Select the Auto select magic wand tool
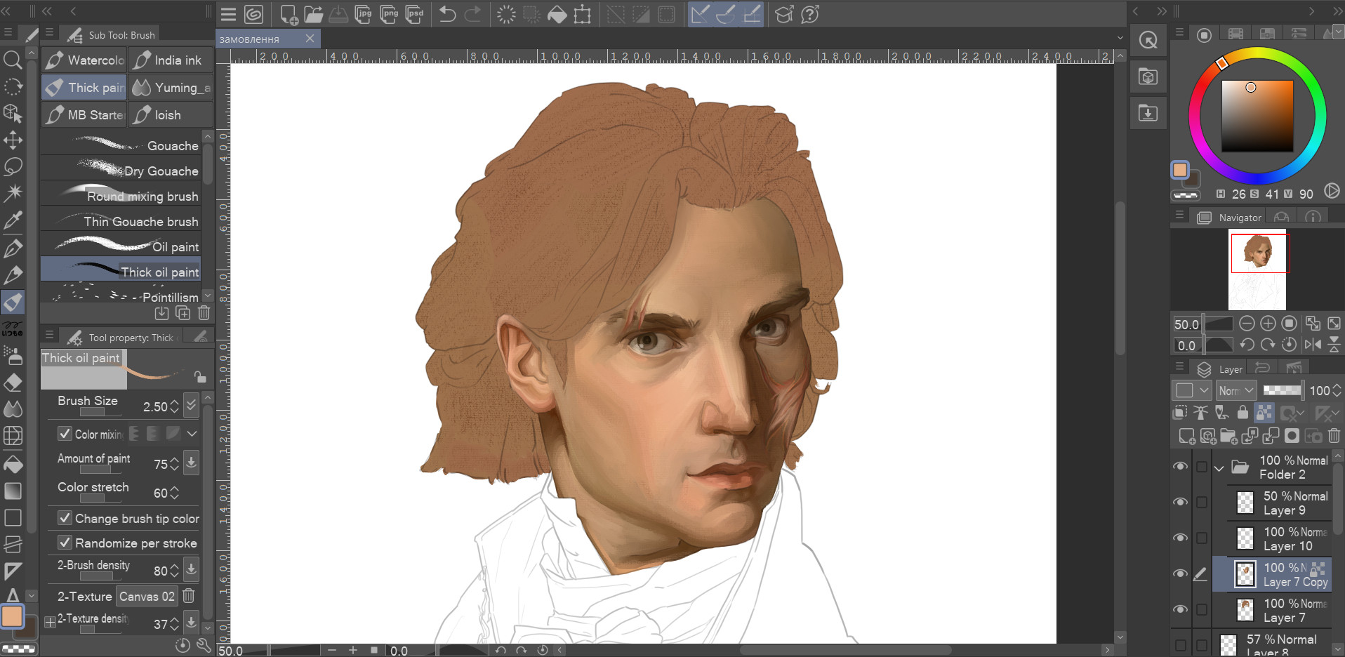This screenshot has height=657, width=1345. pyautogui.click(x=13, y=193)
